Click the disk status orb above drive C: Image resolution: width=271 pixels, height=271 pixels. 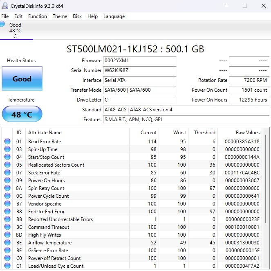coord(2,24)
